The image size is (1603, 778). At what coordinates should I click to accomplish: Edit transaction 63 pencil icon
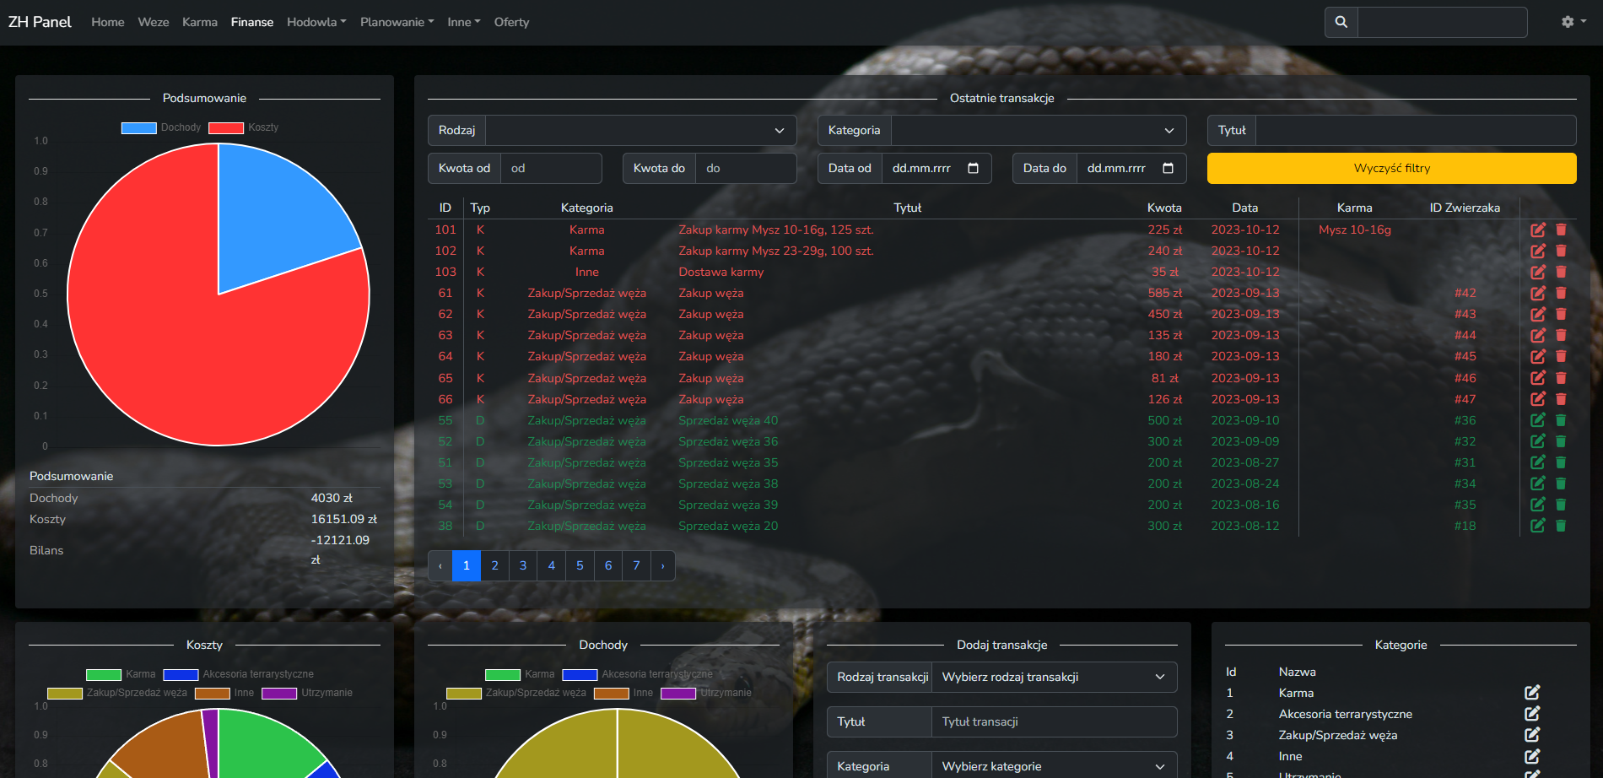point(1538,335)
